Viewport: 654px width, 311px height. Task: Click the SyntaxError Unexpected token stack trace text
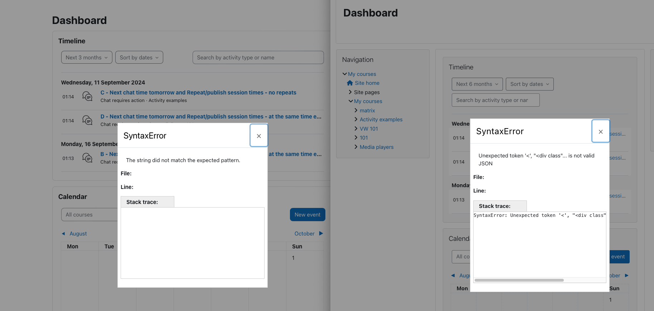[539, 215]
